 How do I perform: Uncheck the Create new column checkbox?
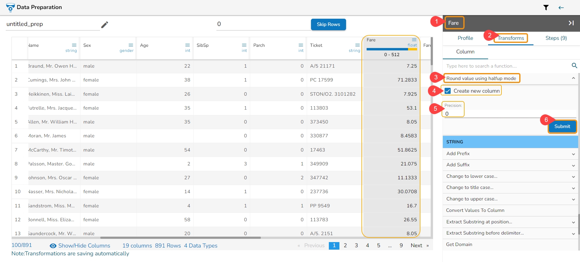point(448,91)
